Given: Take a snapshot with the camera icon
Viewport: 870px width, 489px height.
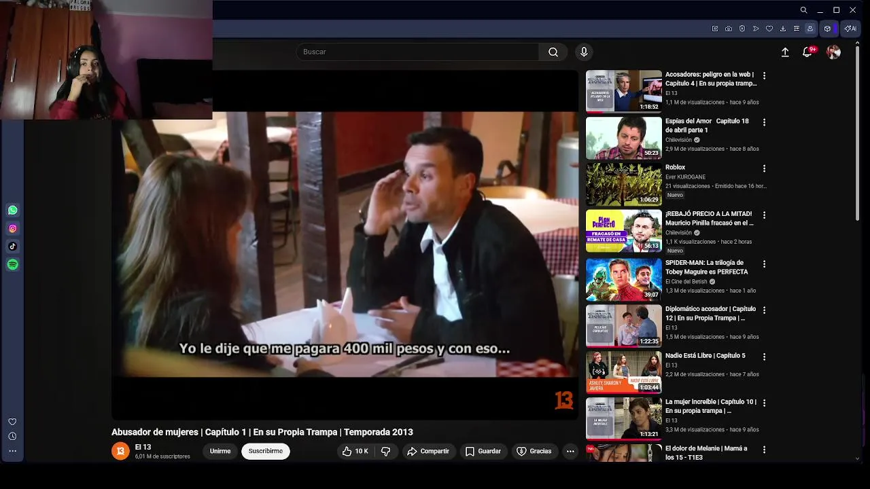Looking at the screenshot, I should coord(729,29).
